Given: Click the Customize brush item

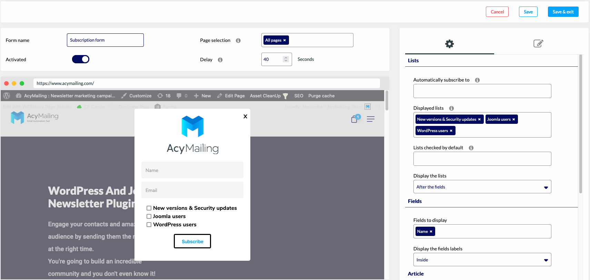Looking at the screenshot, I should coord(136,96).
